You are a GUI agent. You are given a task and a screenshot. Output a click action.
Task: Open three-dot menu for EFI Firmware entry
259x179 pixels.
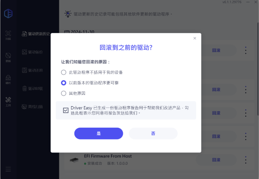(246, 160)
